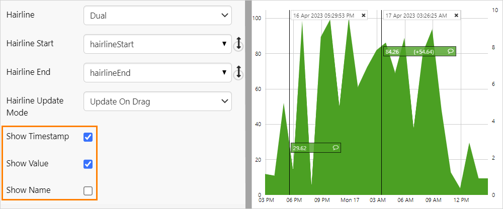
Task: Open the Hairline Dual dropdown
Action: (157, 16)
